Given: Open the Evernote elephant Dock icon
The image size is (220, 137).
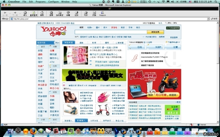Looking at the screenshot, I should (71, 132).
